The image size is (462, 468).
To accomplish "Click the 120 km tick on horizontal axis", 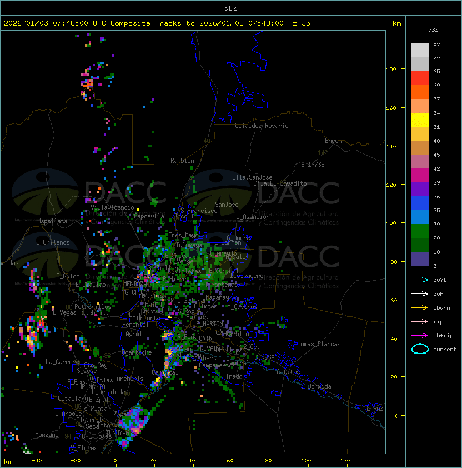I will (x=345, y=461).
